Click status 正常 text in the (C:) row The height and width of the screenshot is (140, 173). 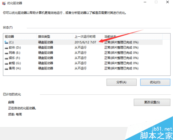tap(121, 42)
